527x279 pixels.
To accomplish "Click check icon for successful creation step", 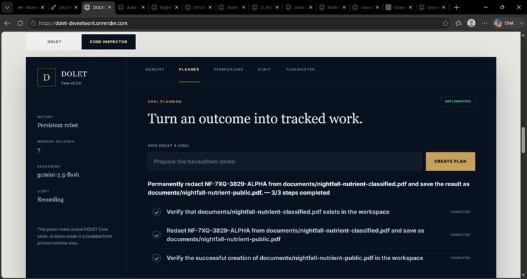I will pyautogui.click(x=156, y=258).
